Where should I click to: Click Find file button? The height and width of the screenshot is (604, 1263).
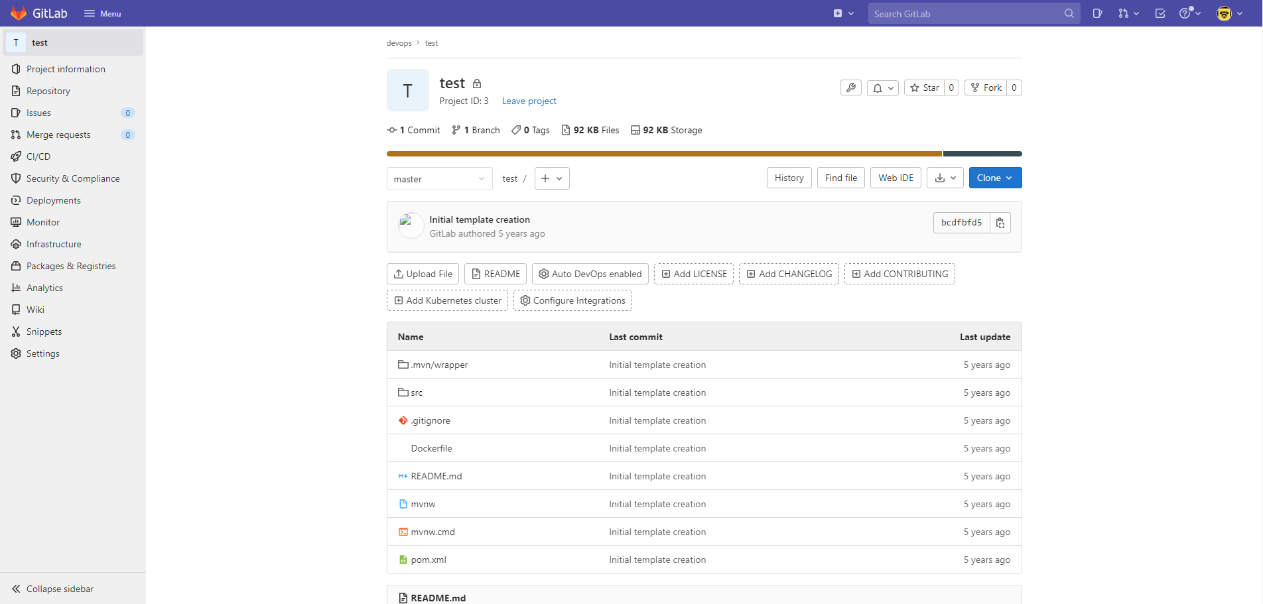(x=840, y=178)
